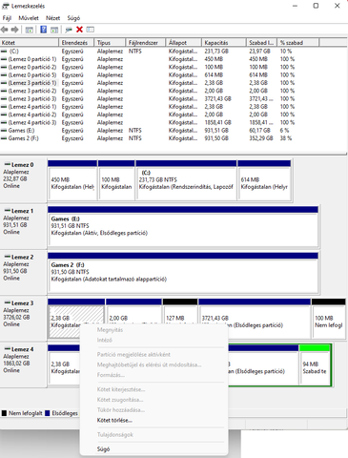The width and height of the screenshot is (348, 458).
Task: Click the disk icon beside Lemez 3 label
Action: (x=8, y=303)
